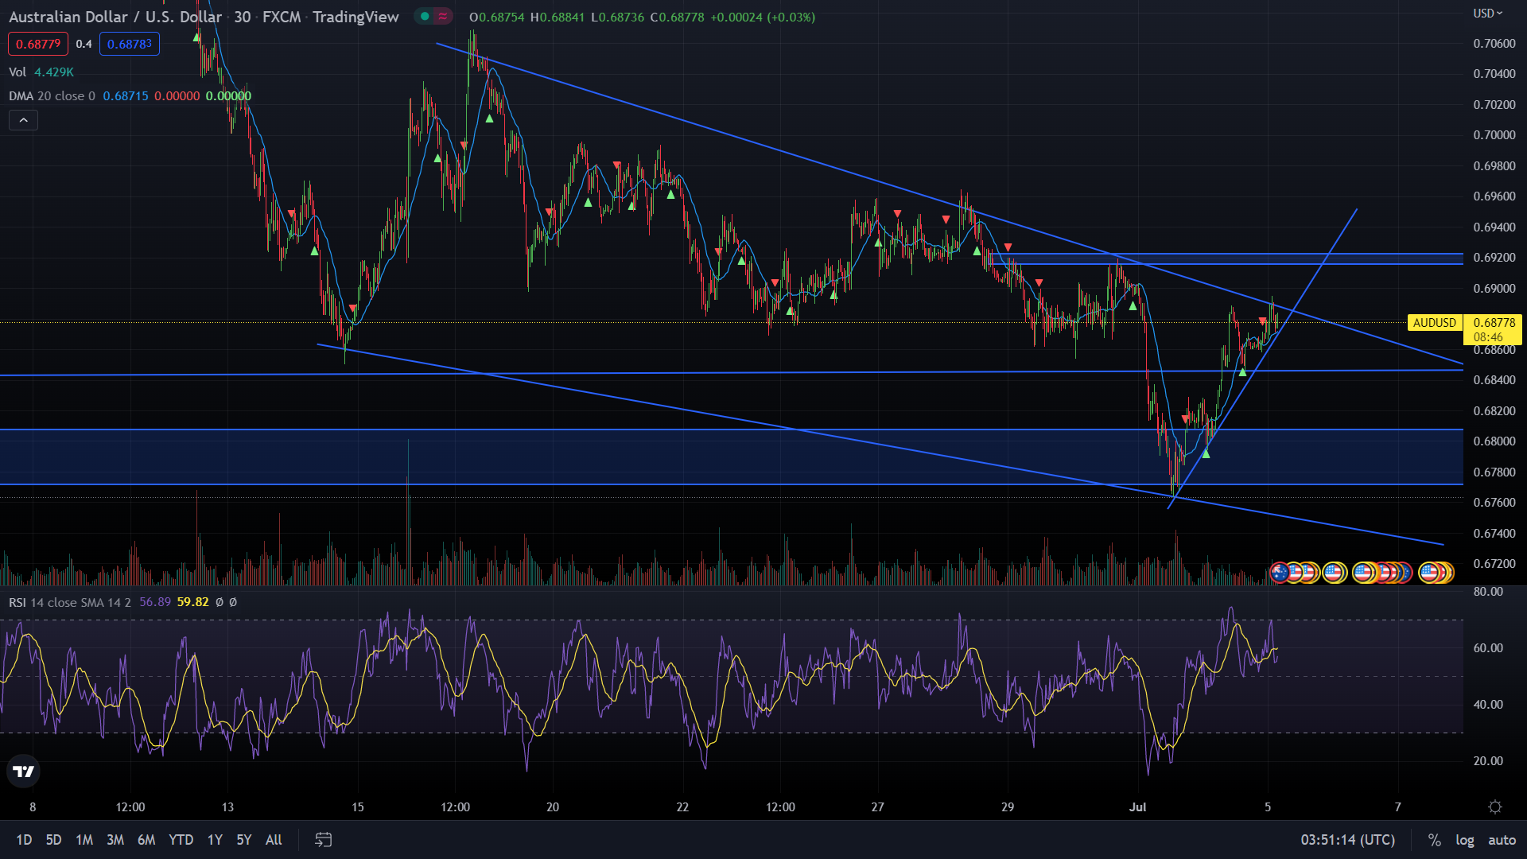The image size is (1527, 859).
Task: Click the pink data delay wave icon
Action: point(443,16)
